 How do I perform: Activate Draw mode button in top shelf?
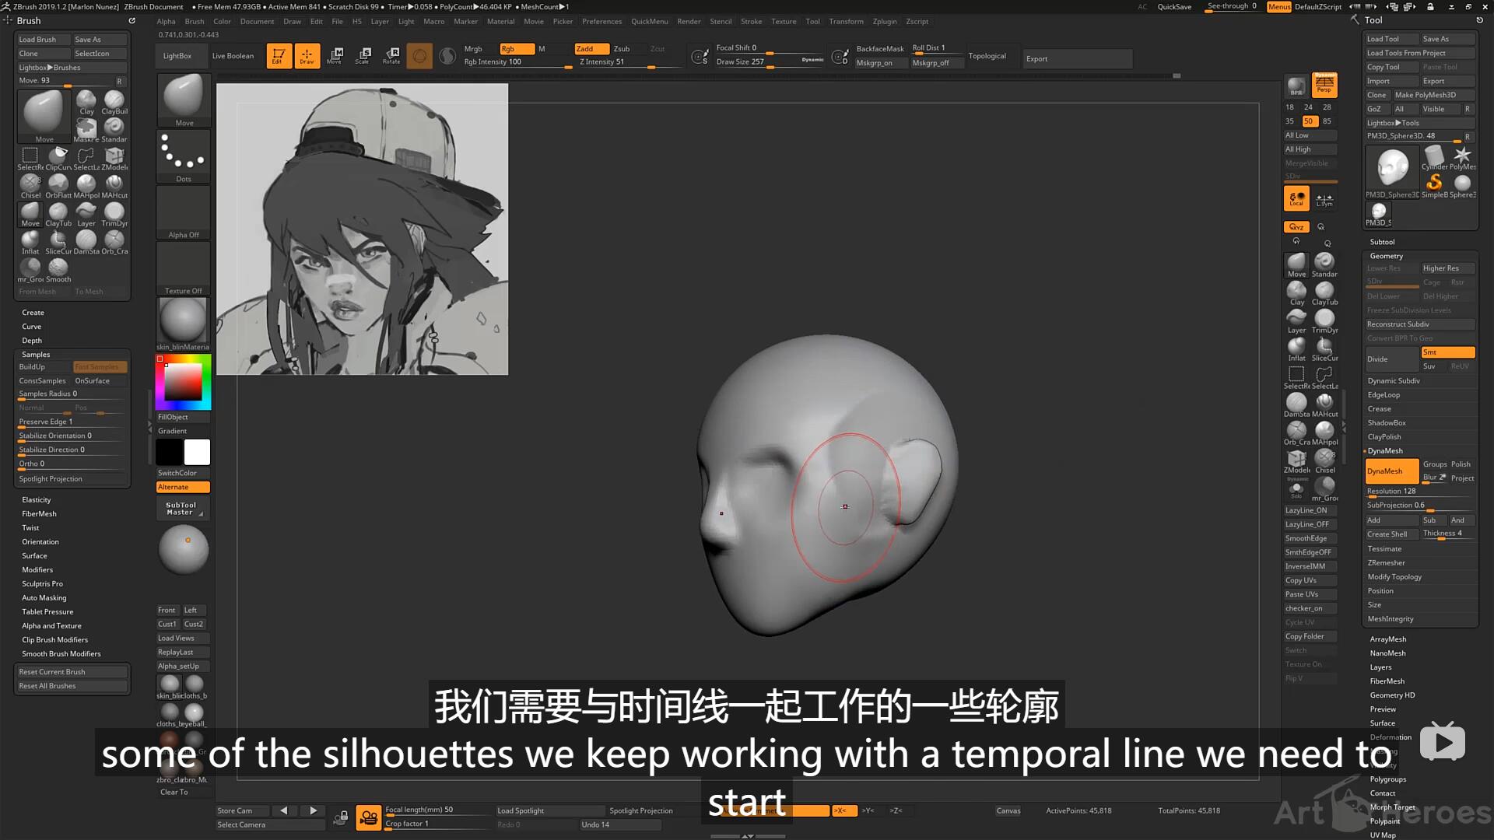pos(307,56)
